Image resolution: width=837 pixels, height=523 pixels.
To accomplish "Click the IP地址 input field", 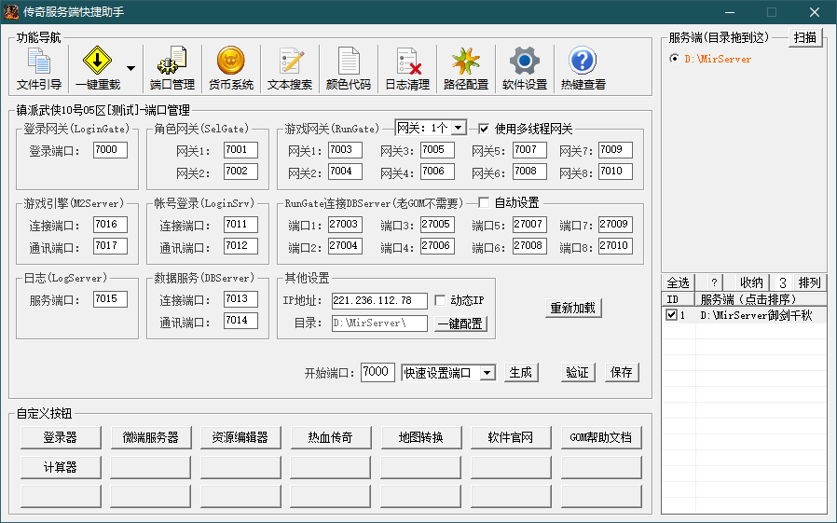I will [378, 301].
